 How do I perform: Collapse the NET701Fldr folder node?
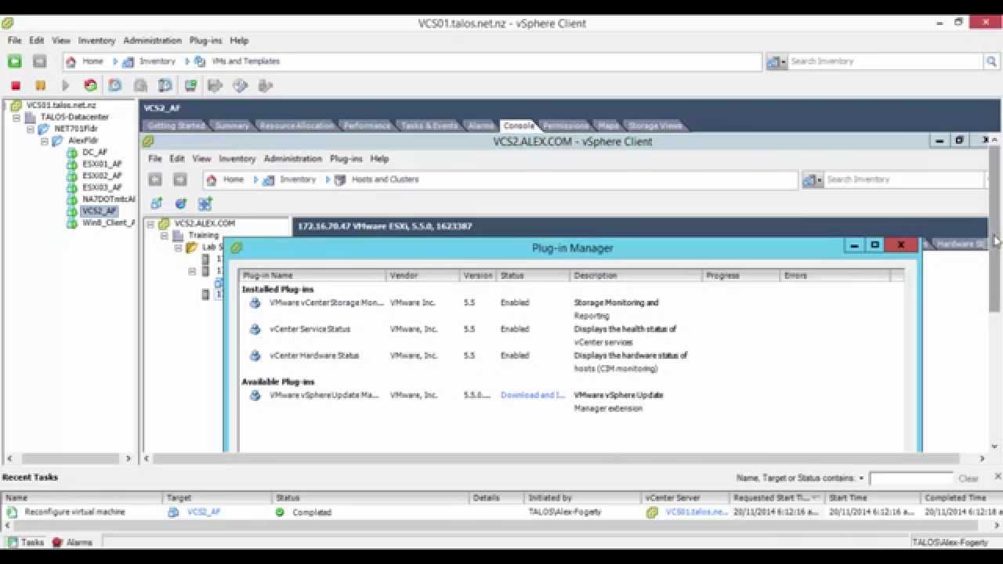click(31, 129)
